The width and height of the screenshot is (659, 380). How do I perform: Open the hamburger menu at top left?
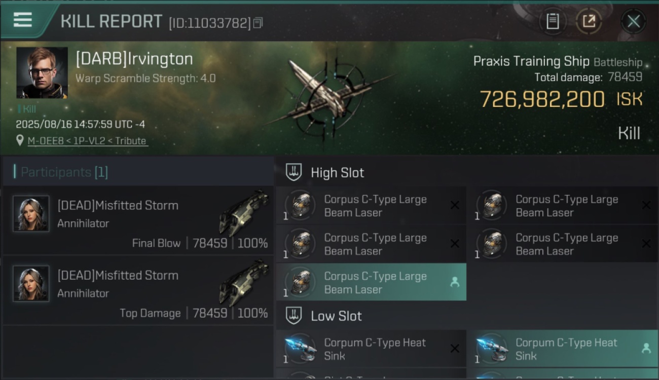[x=23, y=20]
